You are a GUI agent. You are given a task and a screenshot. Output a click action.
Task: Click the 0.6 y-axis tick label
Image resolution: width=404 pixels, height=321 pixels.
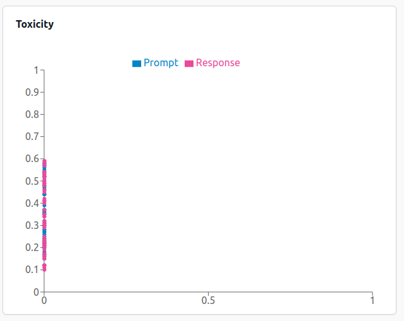point(32,159)
